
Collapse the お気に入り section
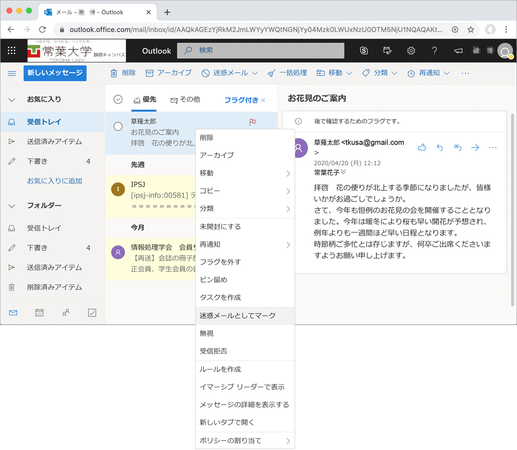pos(12,100)
